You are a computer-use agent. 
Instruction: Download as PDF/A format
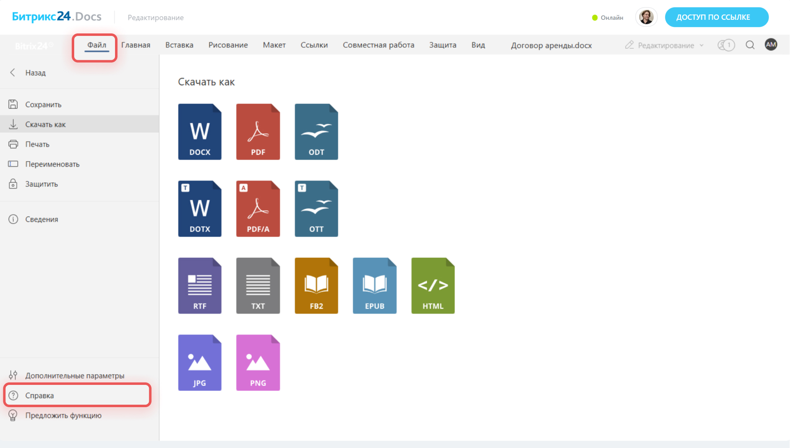258,209
